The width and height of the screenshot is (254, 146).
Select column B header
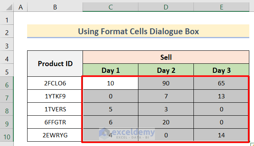point(55,7)
